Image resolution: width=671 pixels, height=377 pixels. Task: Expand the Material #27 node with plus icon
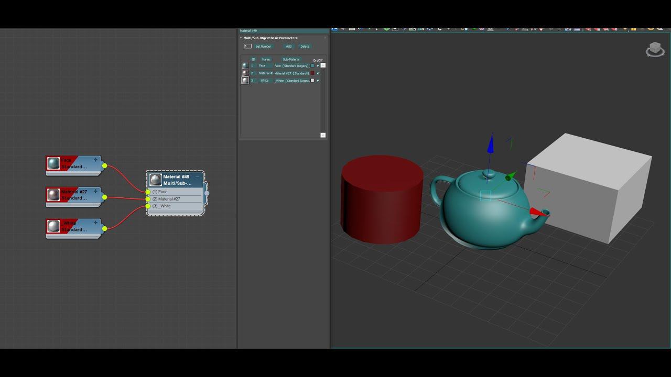click(x=95, y=191)
